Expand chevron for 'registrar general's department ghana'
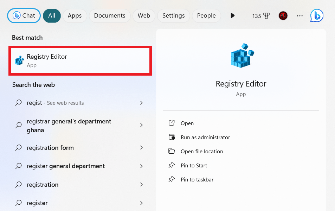Image resolution: width=335 pixels, height=211 pixels. (141, 125)
